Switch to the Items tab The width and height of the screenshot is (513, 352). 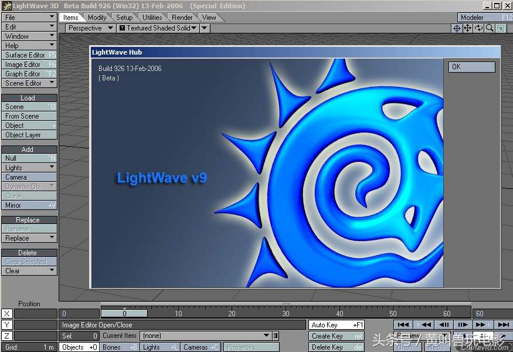pos(71,18)
